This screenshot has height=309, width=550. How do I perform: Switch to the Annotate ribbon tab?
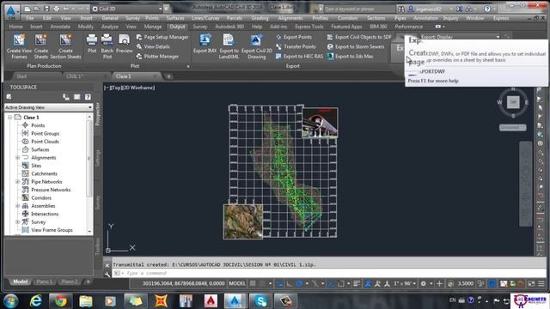(60, 27)
